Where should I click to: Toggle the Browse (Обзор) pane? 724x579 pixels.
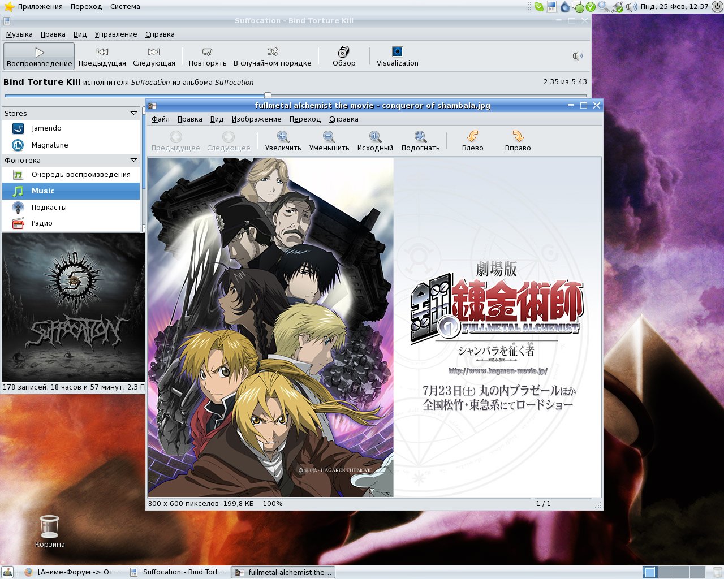[343, 52]
